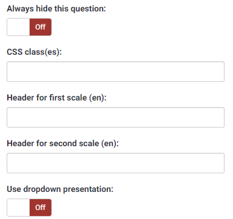Click white half of dropdown presentation toggle

pos(18,208)
